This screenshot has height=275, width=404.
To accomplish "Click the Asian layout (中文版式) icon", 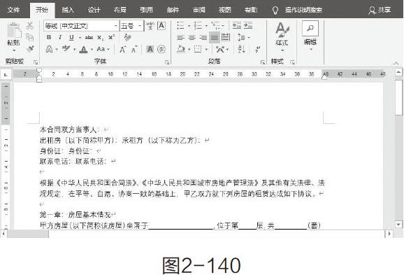I will coord(220,49).
